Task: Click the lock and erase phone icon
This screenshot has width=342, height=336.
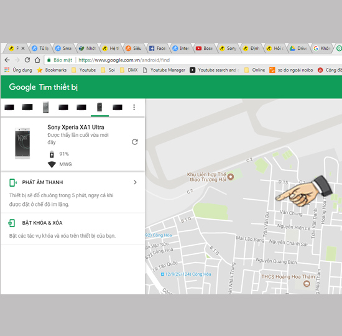Action: point(12,223)
